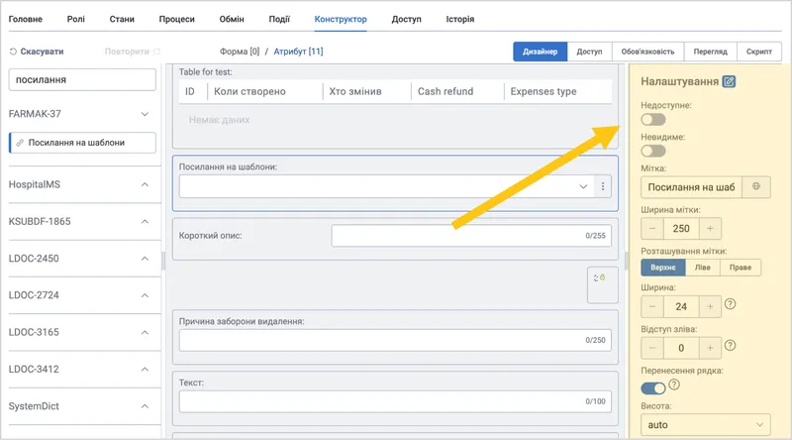The height and width of the screenshot is (440, 792).
Task: Disable the Перенесення рядка switch
Action: (x=653, y=387)
